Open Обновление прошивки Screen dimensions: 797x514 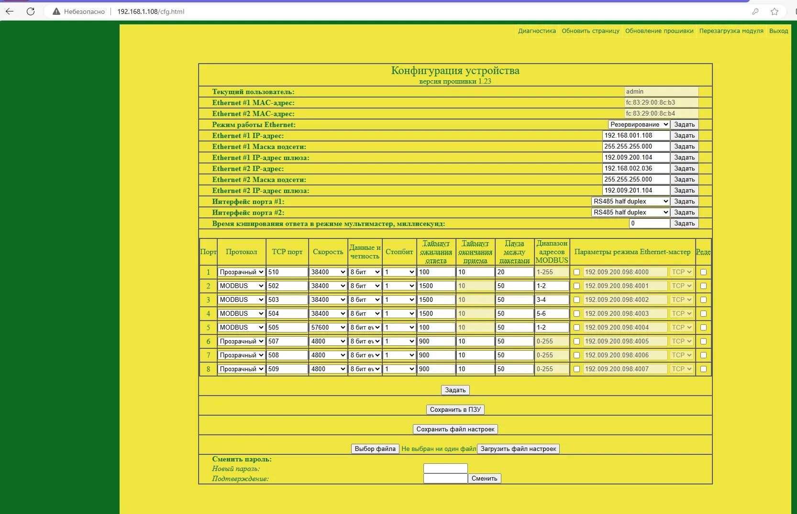tap(659, 31)
